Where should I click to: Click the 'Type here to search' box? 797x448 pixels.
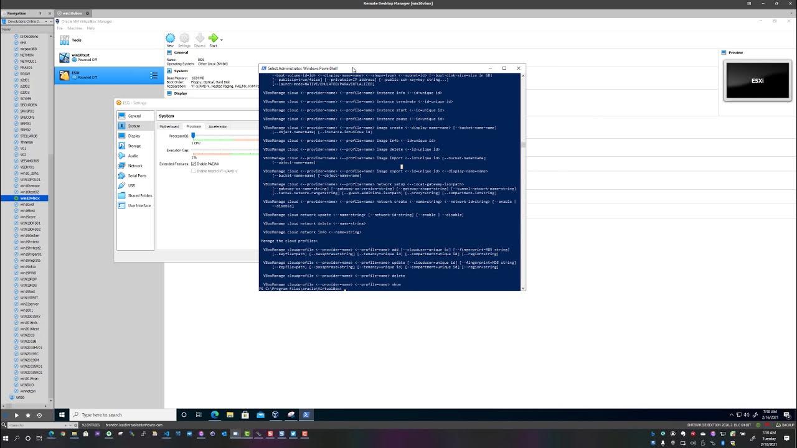pos(123,414)
